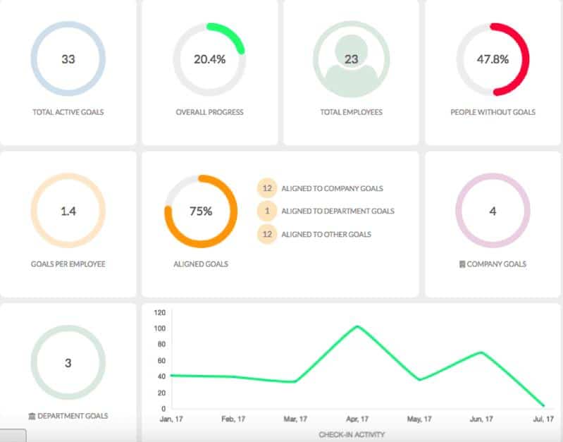Click the Total Active Goals circle showing 33
563x442 pixels.
(x=68, y=59)
